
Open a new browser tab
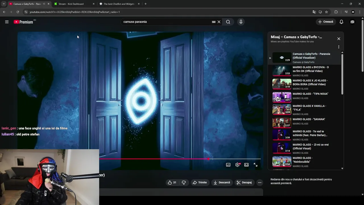pyautogui.click(x=146, y=4)
